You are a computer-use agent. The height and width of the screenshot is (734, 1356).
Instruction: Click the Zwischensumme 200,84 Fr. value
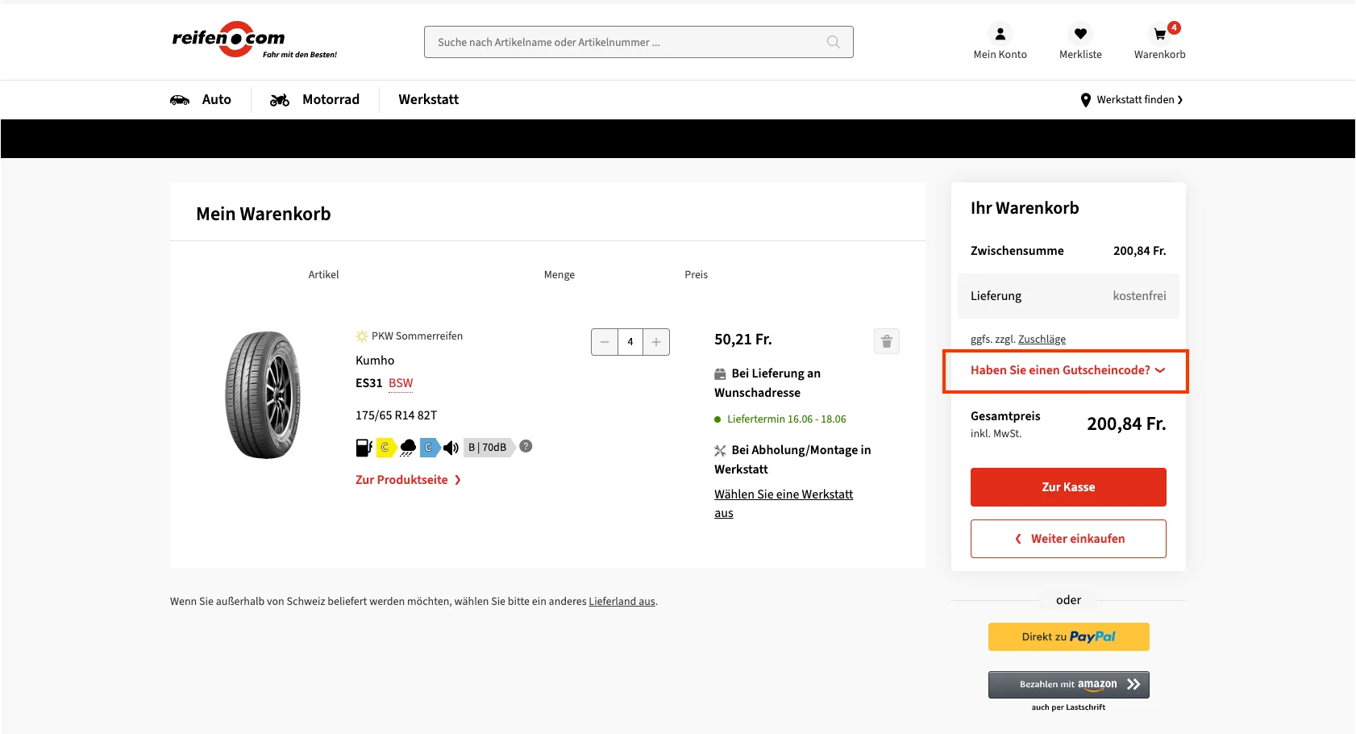[x=1140, y=251]
